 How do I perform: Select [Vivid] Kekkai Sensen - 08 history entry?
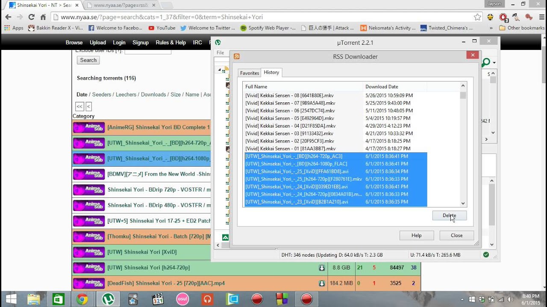point(335,96)
